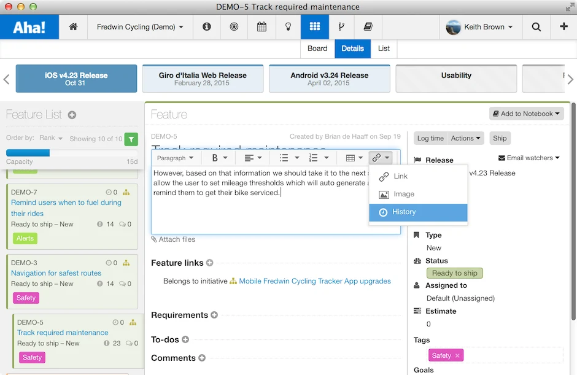Open Remind users when to fuel feature

coord(66,208)
